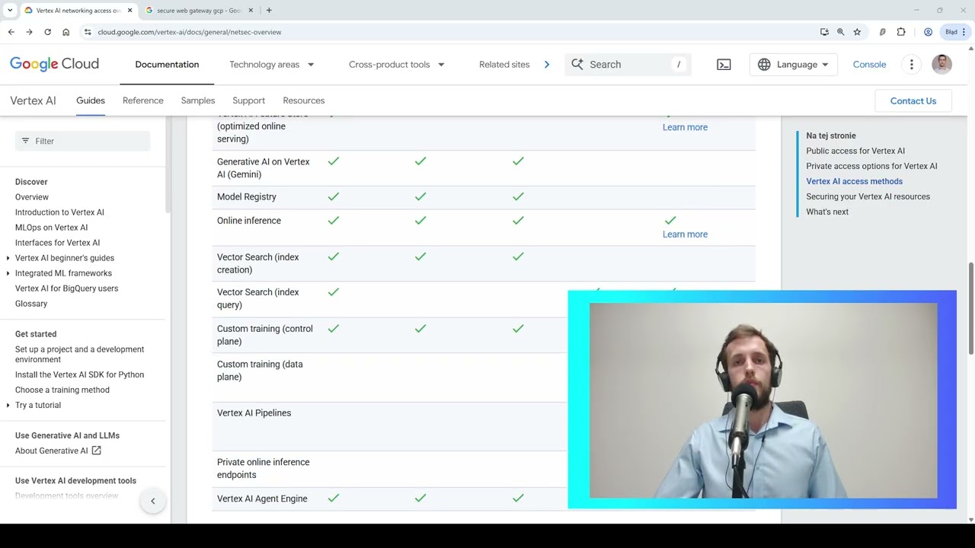Click the Contact Us button
The image size is (975, 548).
click(x=913, y=100)
